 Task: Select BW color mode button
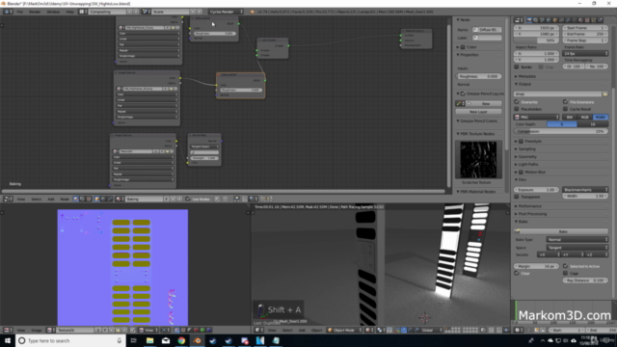pos(569,118)
